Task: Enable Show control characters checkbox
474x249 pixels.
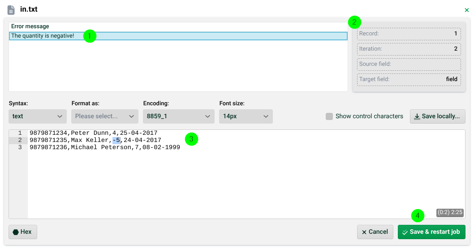Action: (329, 116)
